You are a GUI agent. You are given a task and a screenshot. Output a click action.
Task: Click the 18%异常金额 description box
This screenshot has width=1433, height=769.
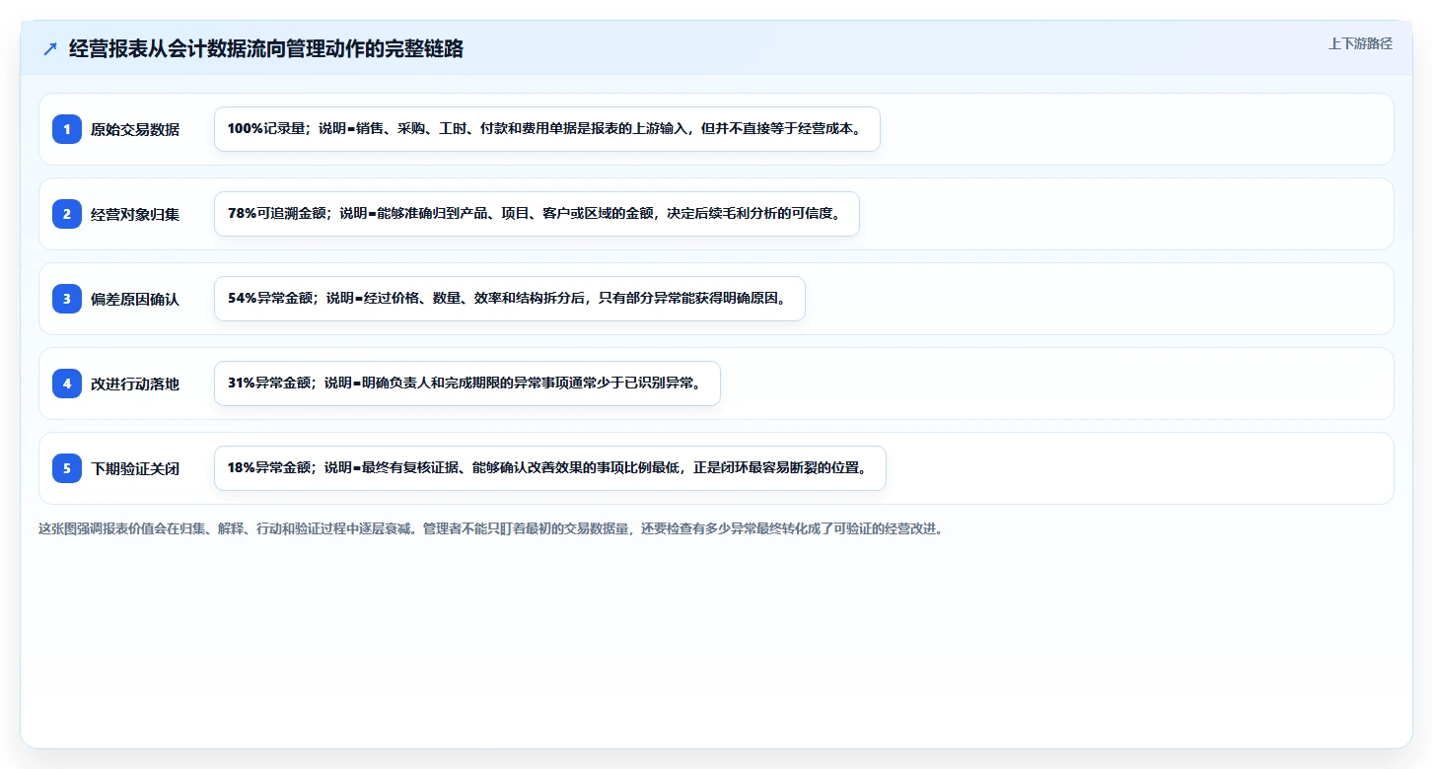pyautogui.click(x=550, y=468)
